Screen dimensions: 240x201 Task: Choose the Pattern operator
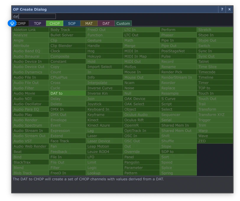(x=141, y=173)
